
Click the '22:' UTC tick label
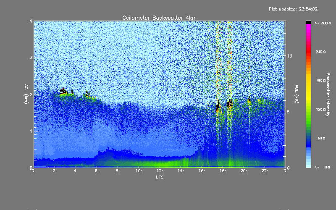(265, 171)
